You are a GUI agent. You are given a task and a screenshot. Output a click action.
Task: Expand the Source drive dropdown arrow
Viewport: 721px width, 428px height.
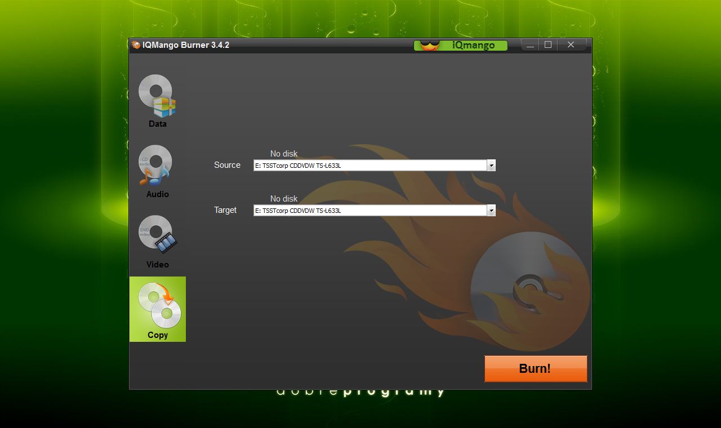coord(491,166)
